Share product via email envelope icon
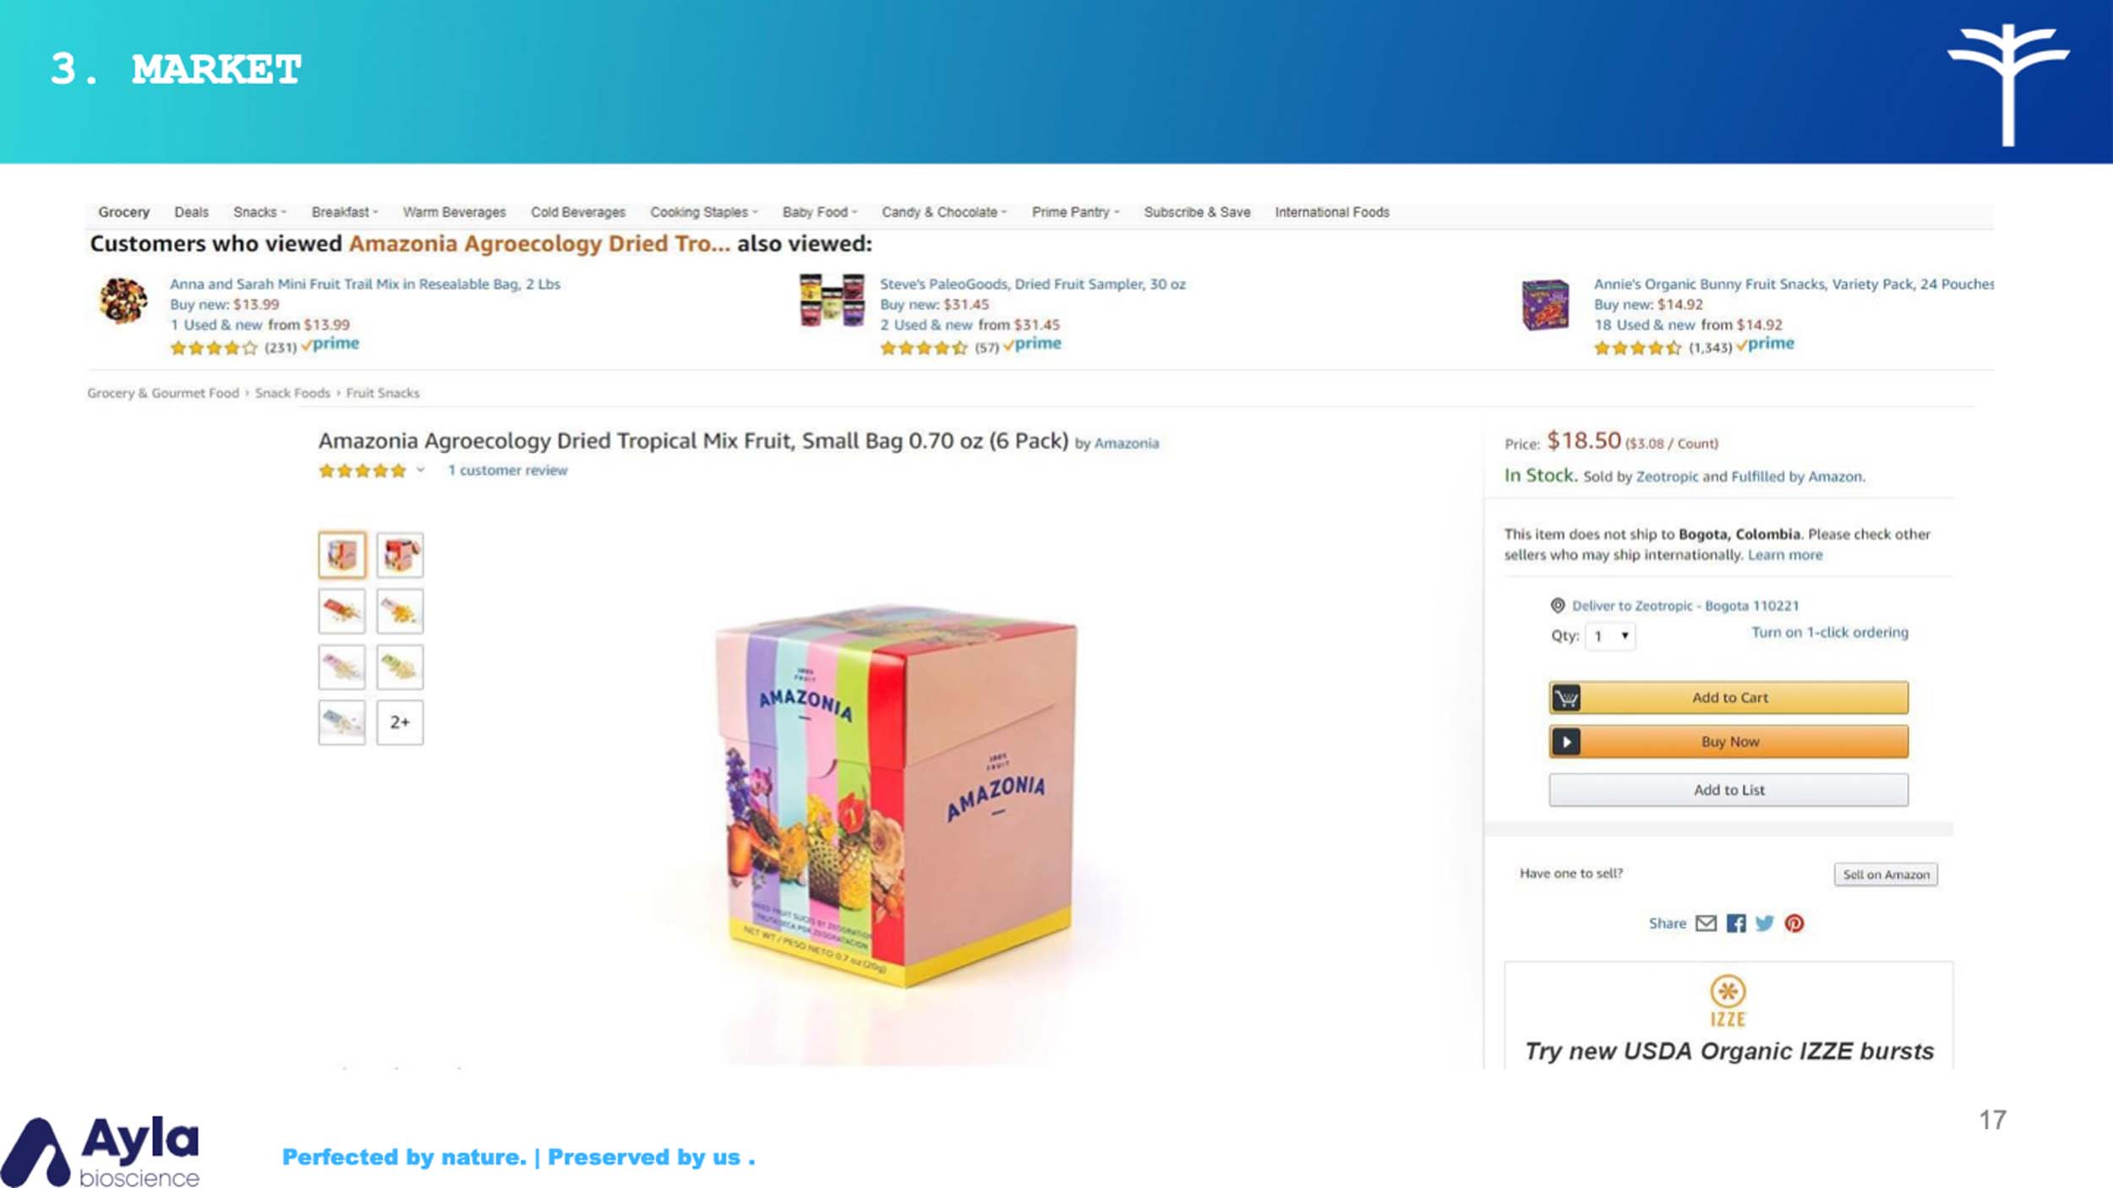2113x1188 pixels. pyautogui.click(x=1706, y=924)
